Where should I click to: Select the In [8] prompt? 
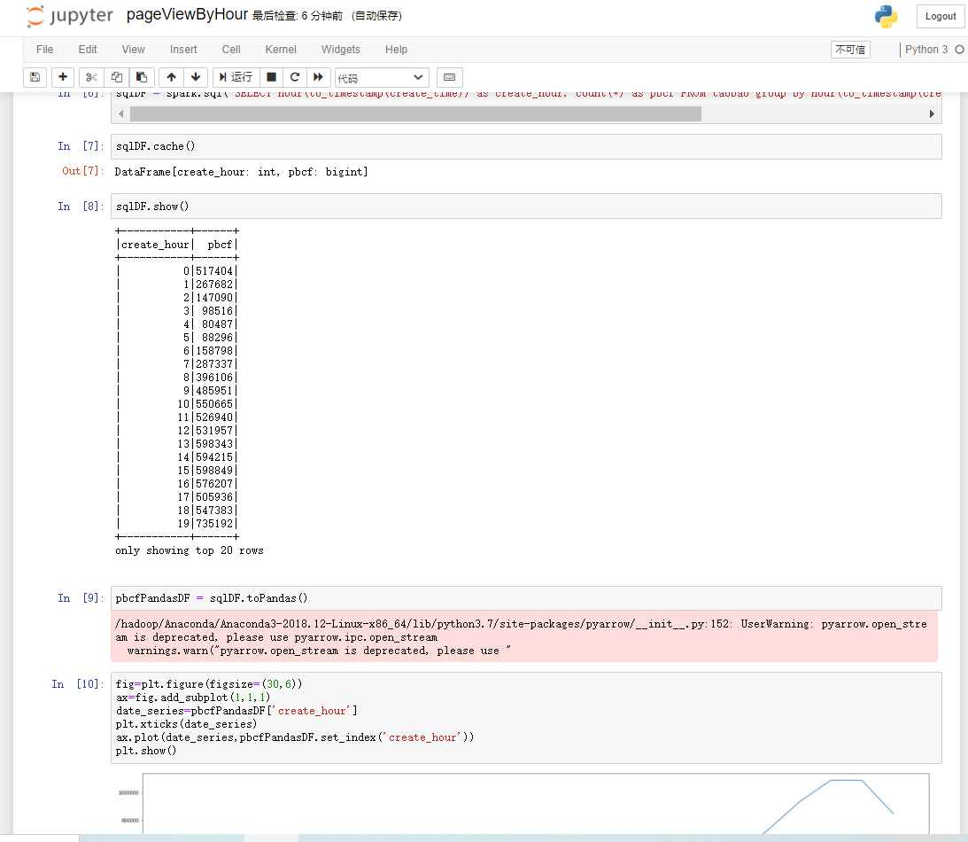pos(81,207)
